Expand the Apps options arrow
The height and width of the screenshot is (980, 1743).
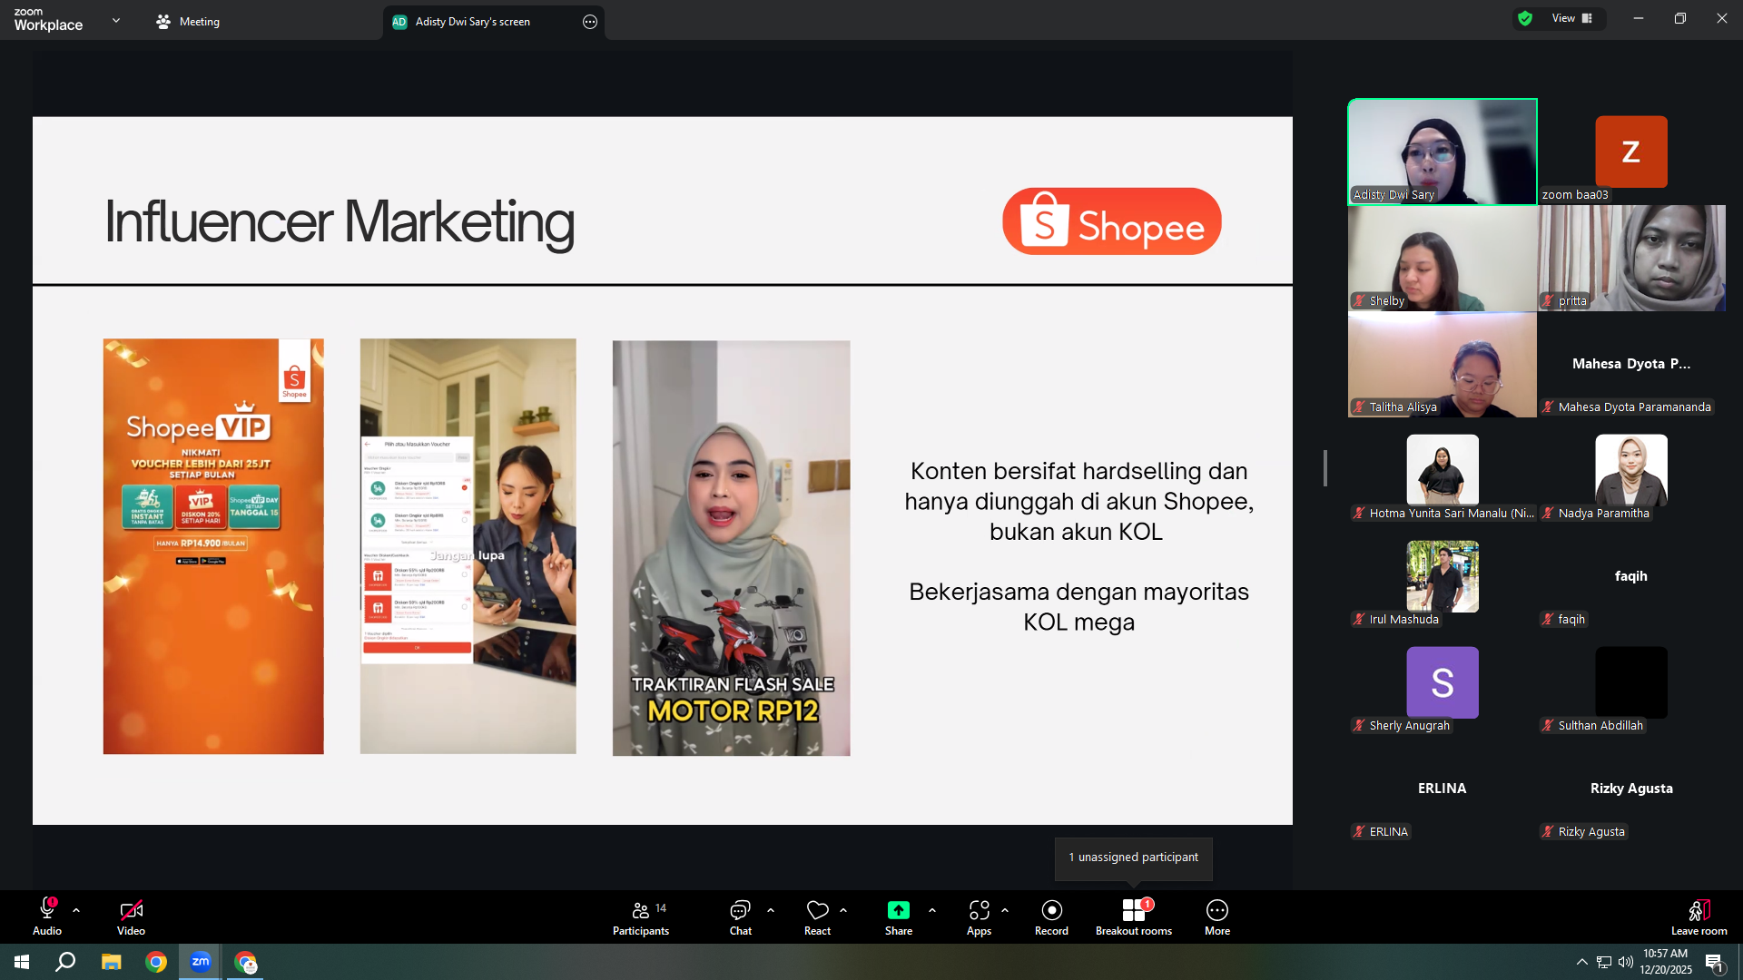1005,910
